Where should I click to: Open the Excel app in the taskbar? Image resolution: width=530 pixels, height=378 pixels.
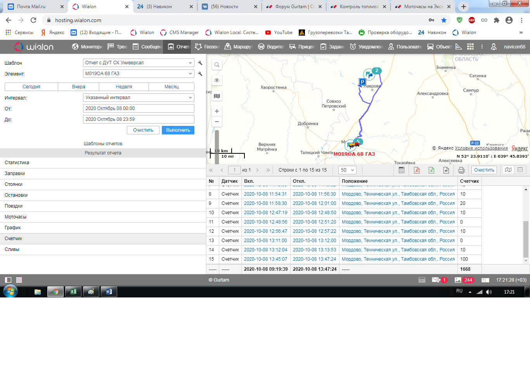coord(73,292)
